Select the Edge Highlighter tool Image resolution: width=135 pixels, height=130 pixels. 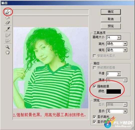coord(8,12)
